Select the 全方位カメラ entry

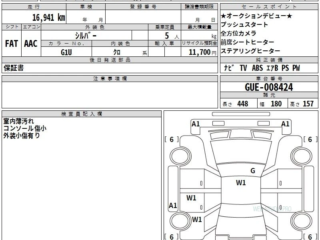(238, 33)
